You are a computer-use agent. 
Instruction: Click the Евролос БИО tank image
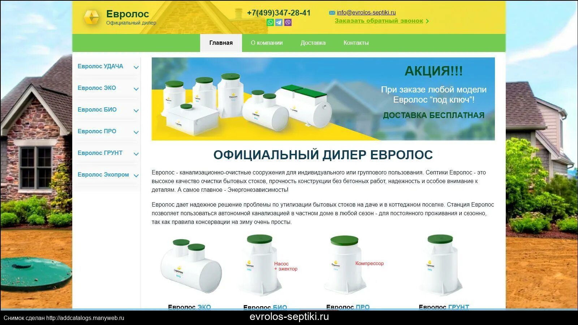(x=259, y=265)
